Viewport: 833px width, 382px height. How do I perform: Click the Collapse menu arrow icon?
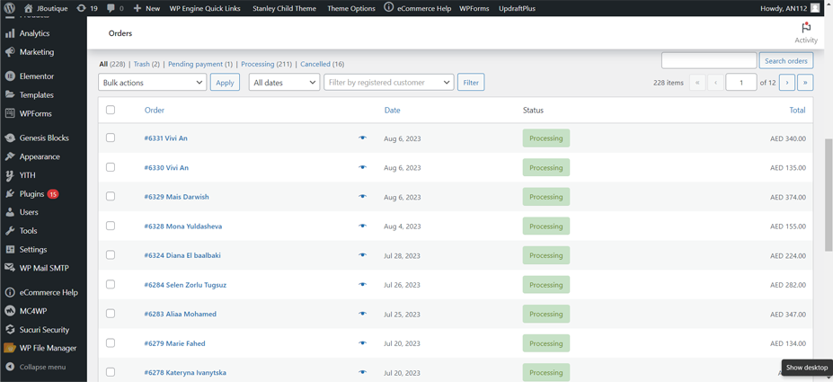(10, 367)
